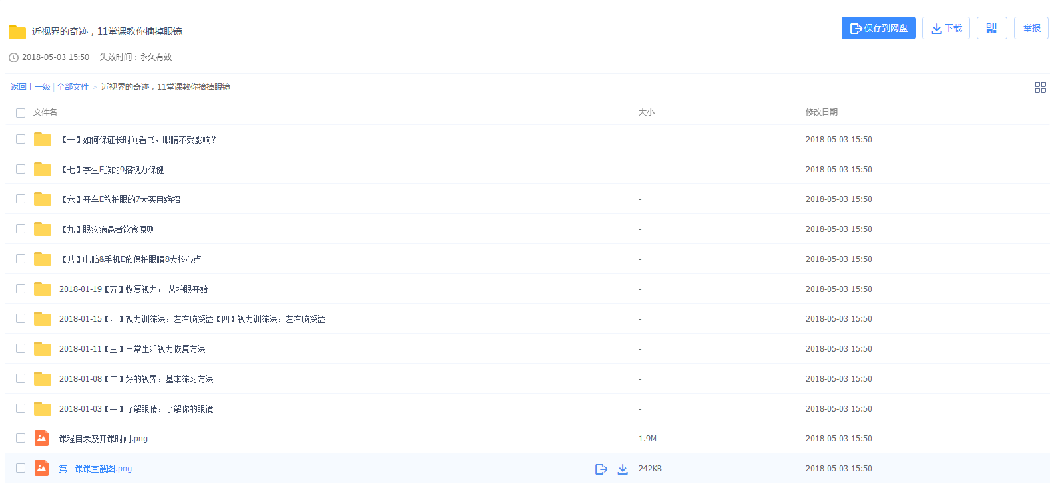Click the 文件名 column header
This screenshot has height=484, width=1052.
[45, 112]
